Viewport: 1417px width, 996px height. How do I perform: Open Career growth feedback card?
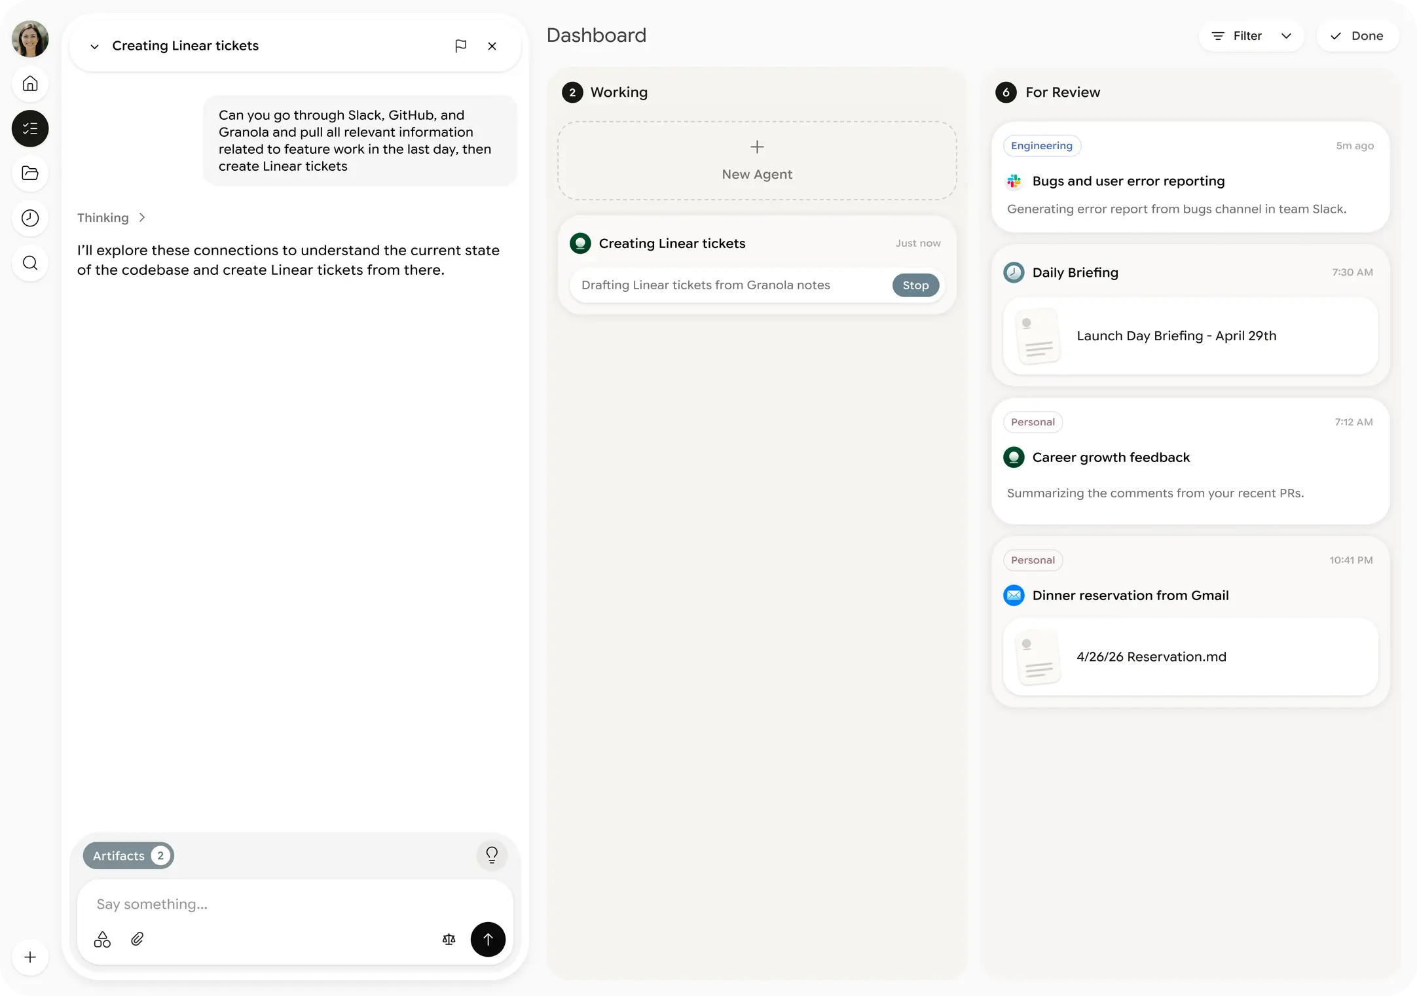[x=1190, y=461]
